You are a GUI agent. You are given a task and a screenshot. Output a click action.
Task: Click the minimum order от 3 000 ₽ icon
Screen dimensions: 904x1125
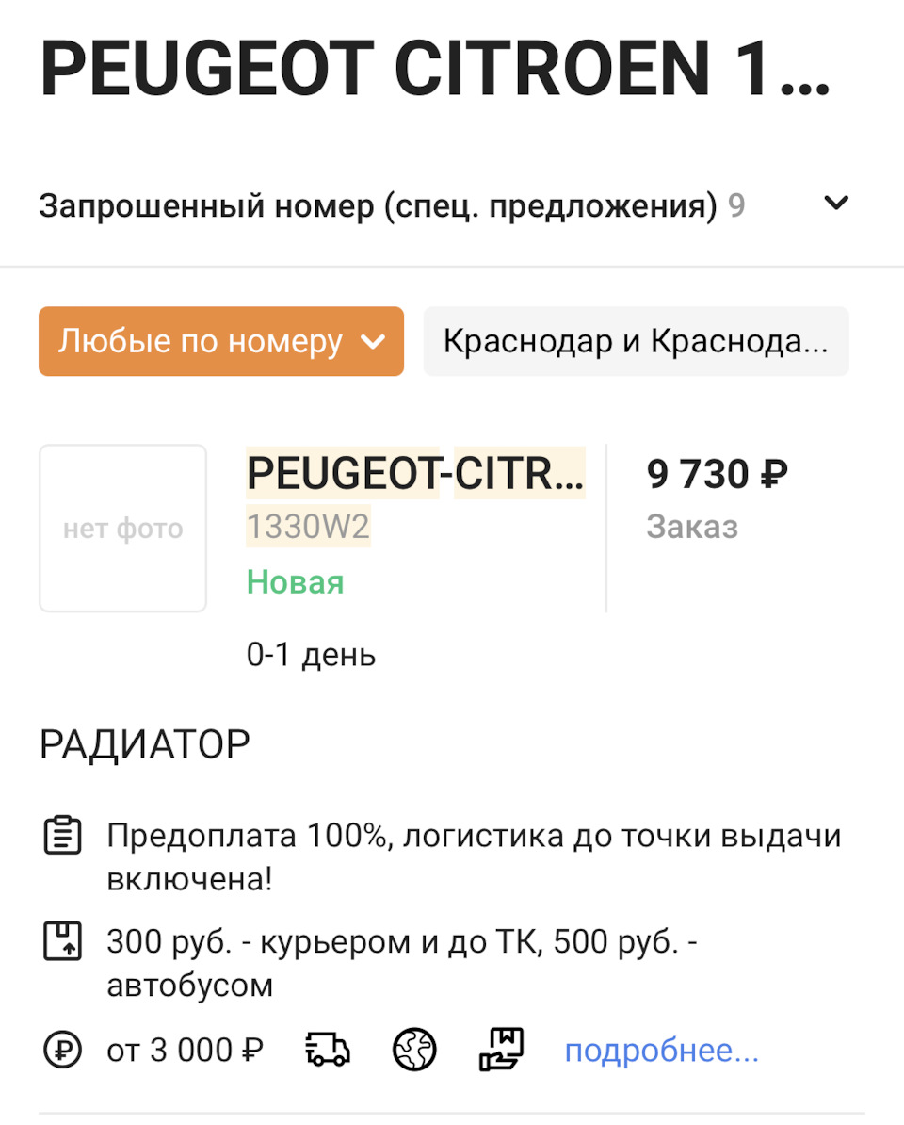[x=185, y=1050]
